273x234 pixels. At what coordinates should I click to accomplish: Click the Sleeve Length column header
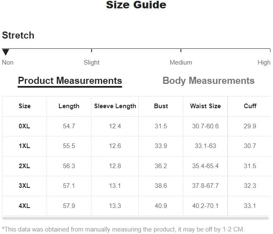click(115, 106)
